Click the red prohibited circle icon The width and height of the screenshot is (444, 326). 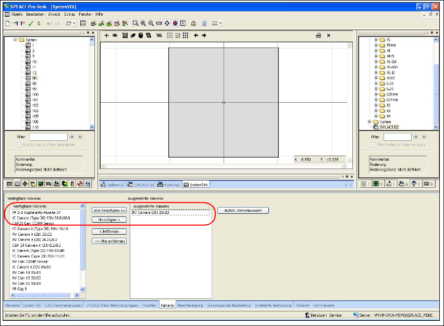[x=80, y=184]
